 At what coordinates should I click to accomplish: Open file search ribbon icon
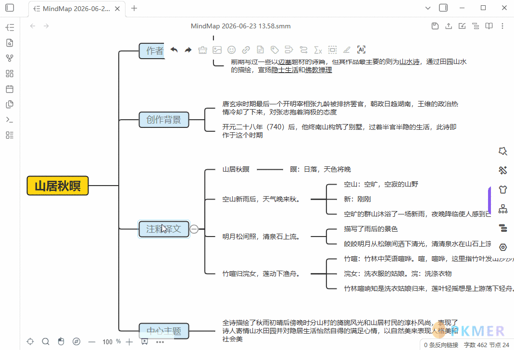(10, 43)
